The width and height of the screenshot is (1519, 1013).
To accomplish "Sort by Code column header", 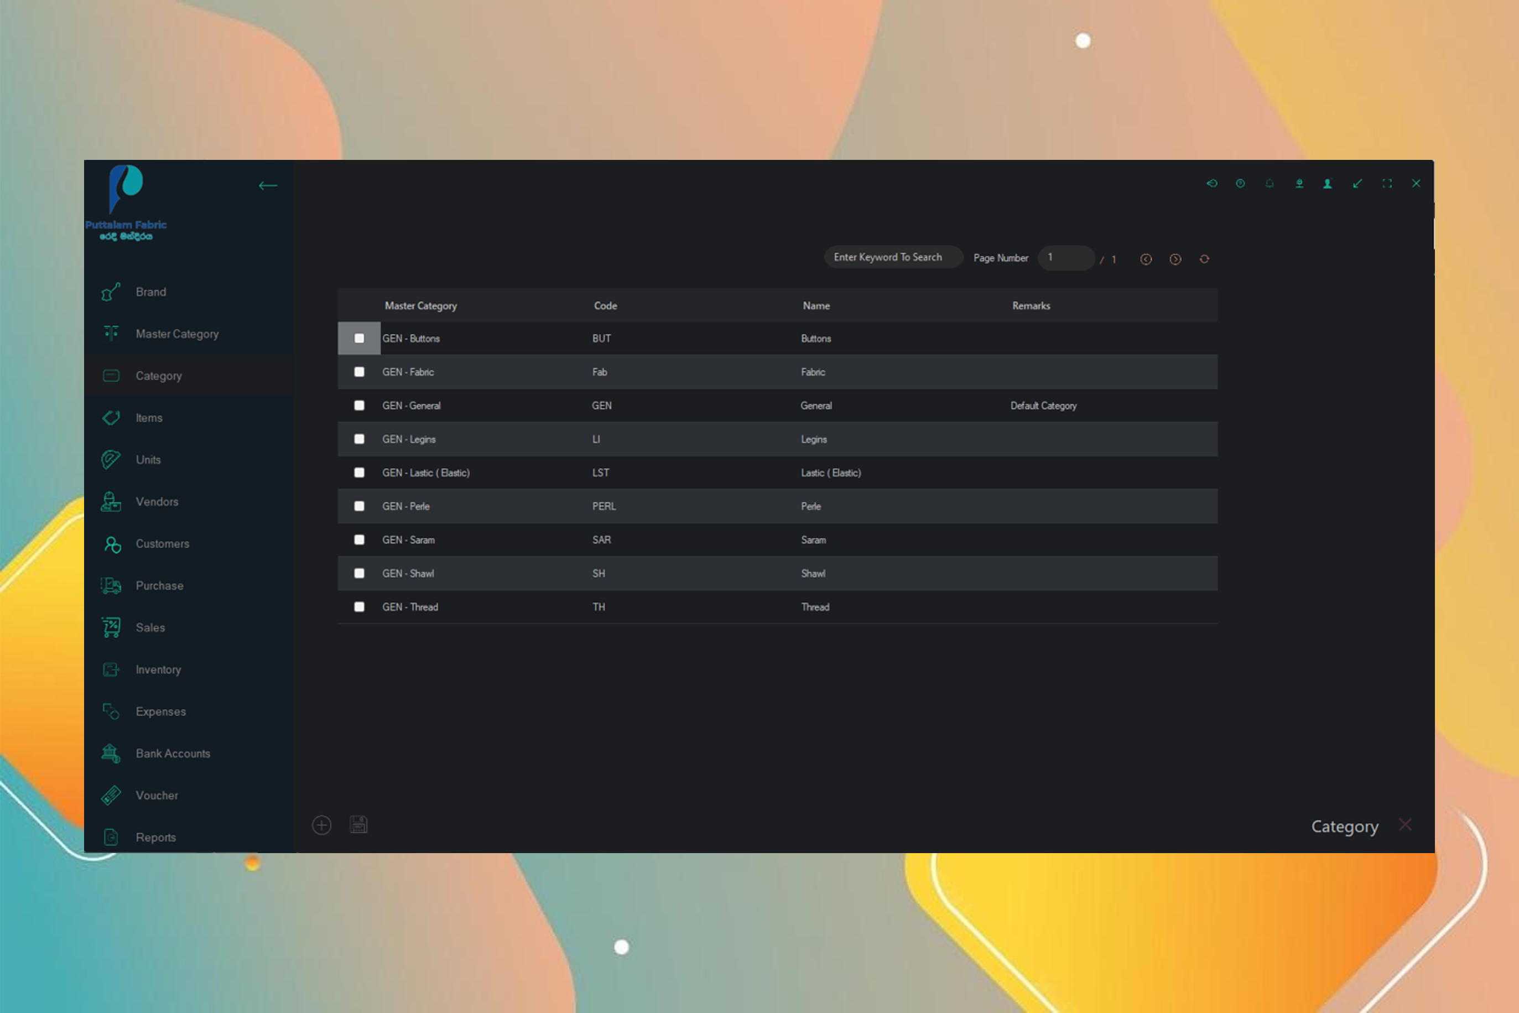I will [605, 307].
